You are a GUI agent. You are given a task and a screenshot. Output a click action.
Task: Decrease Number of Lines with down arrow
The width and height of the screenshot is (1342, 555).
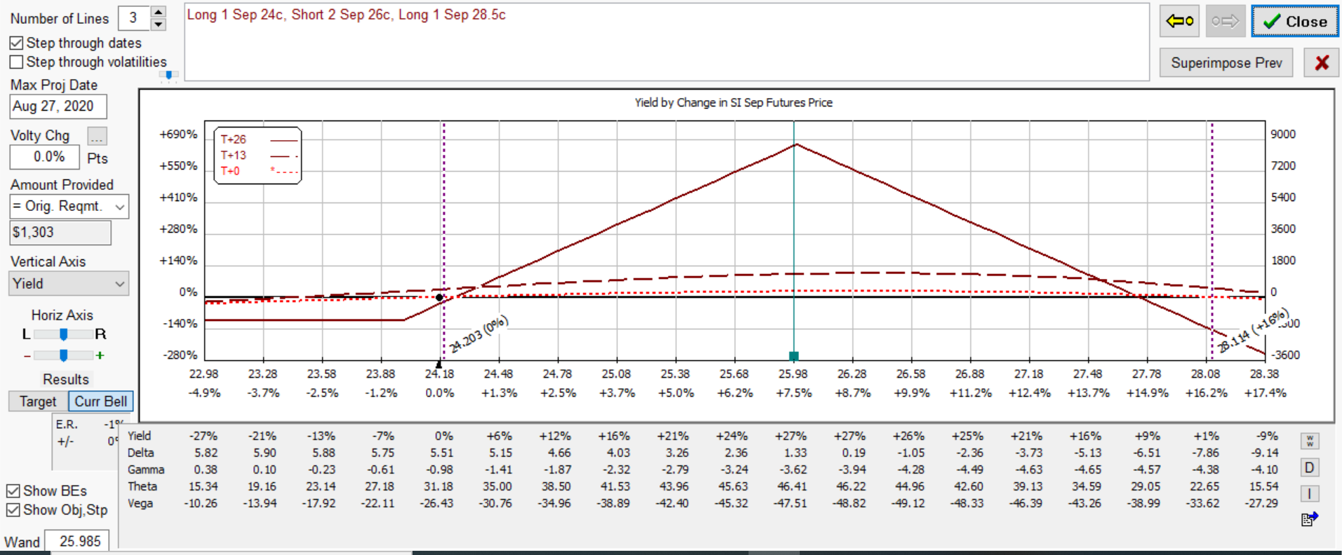pos(159,25)
